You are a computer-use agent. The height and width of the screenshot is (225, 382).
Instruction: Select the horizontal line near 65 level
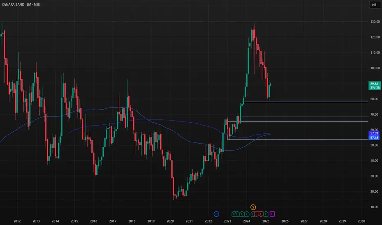click(298, 122)
